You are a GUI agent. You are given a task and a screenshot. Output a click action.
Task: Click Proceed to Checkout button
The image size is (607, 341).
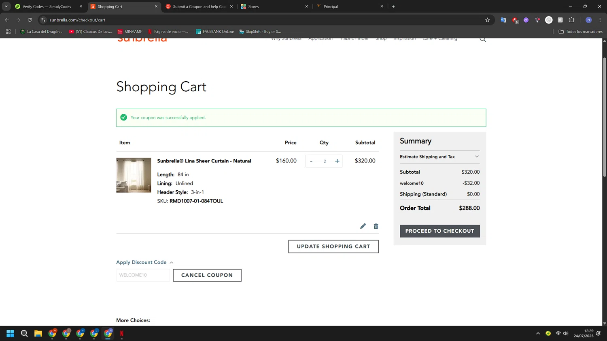tap(439, 231)
